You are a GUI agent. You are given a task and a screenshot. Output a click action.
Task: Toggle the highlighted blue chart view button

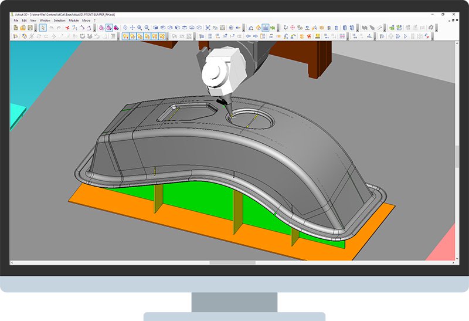(x=265, y=28)
